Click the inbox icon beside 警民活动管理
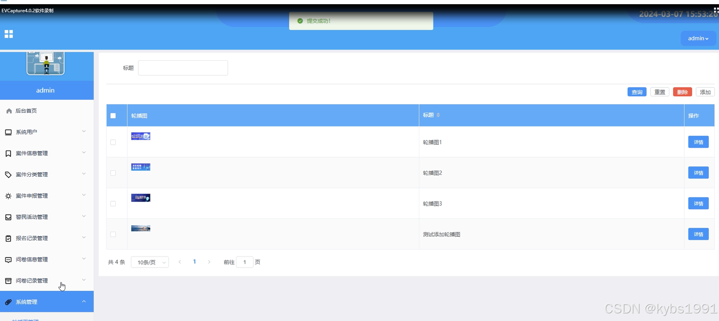 [8, 217]
